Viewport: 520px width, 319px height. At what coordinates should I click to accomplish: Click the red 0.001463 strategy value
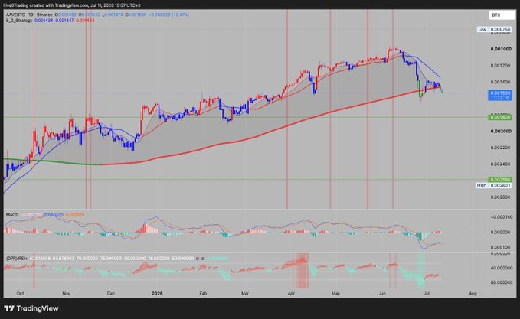85,21
